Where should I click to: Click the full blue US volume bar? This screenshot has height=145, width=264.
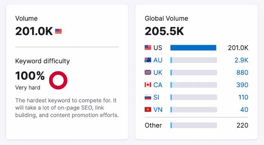[x=193, y=47]
